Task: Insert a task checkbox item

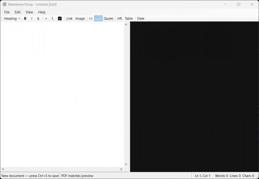Action: click(x=60, y=18)
